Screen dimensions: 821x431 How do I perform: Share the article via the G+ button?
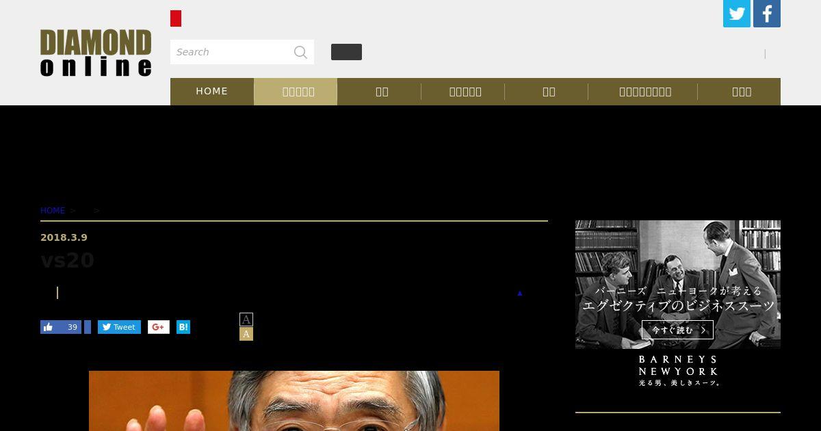(159, 327)
